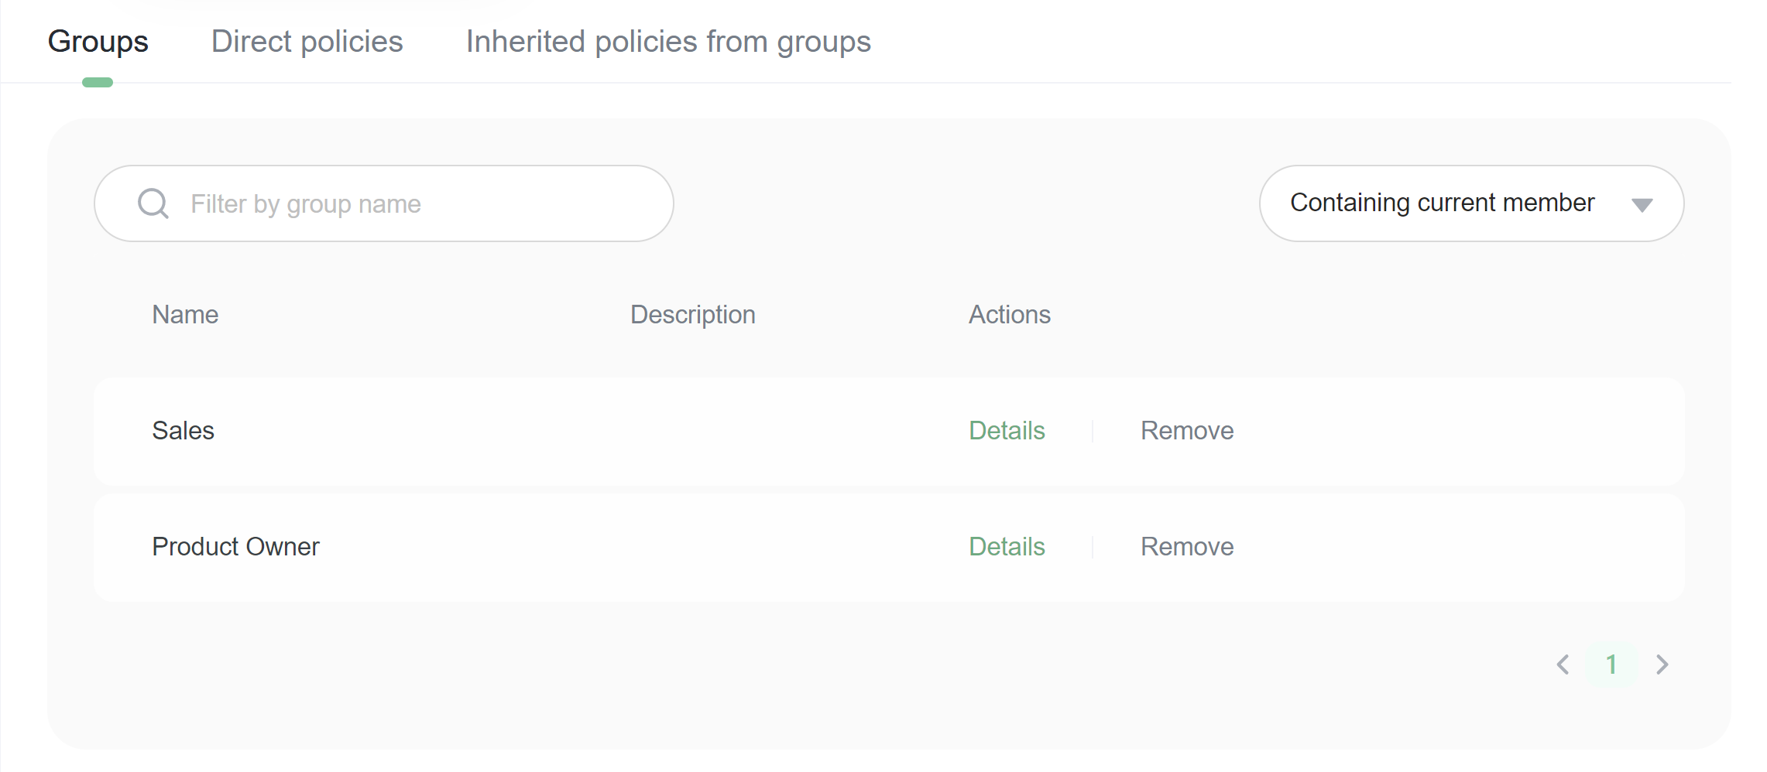Open the Direct policies tab
The width and height of the screenshot is (1767, 772).
tap(307, 42)
